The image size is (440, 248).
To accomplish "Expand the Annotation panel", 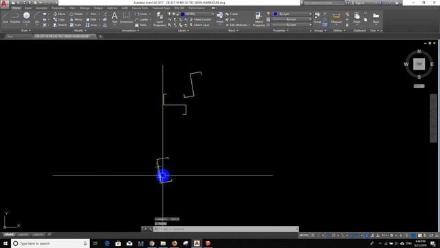I will pyautogui.click(x=131, y=30).
